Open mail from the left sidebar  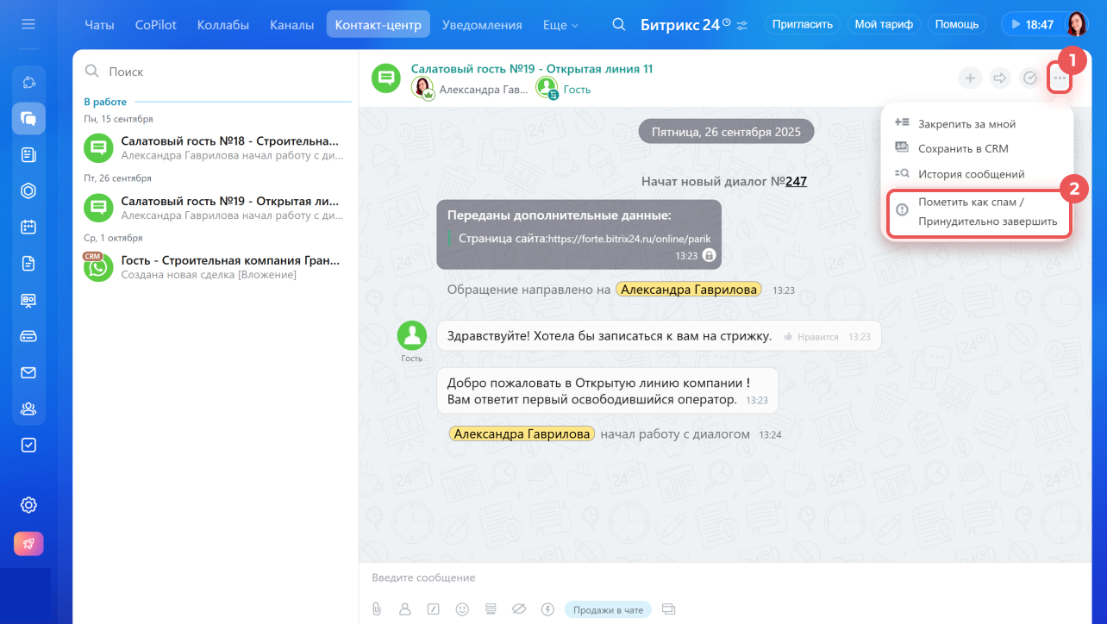coord(28,372)
